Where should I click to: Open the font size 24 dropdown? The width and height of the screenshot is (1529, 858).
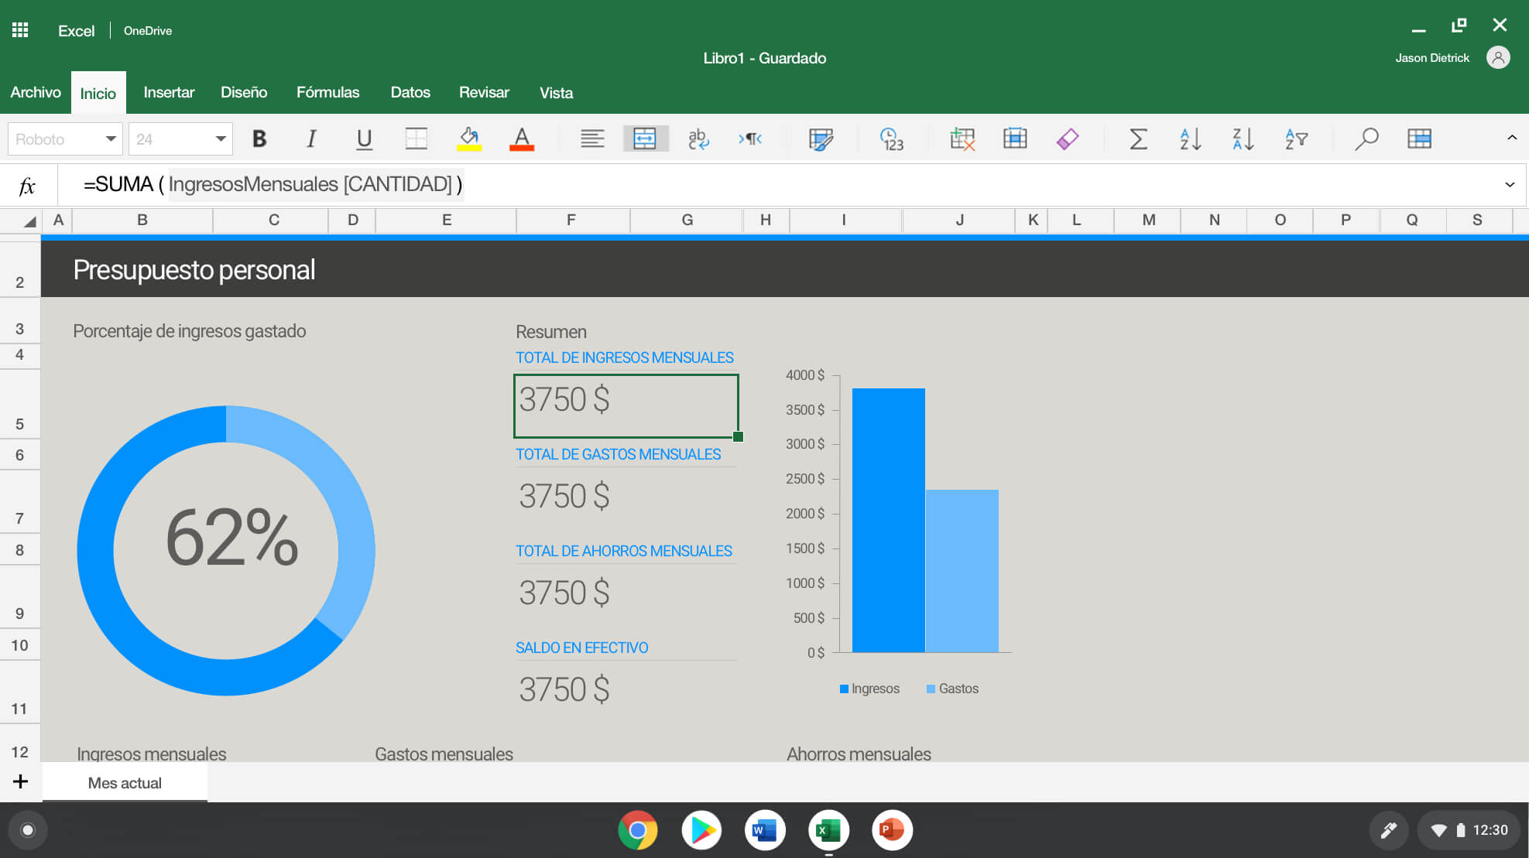tap(180, 139)
